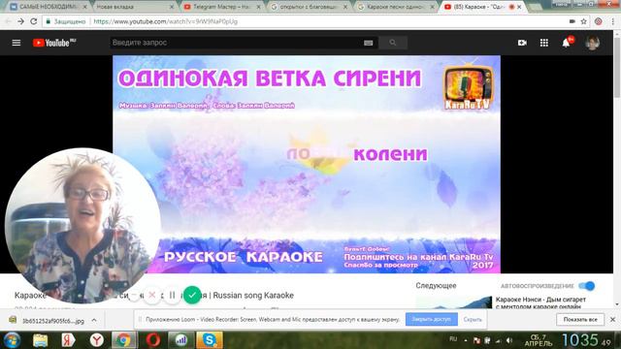Open the bar-chart app in taskbar
This screenshot has height=349, width=621.
(181, 340)
